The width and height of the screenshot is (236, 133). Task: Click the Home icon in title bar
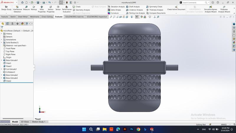pos(22,2)
